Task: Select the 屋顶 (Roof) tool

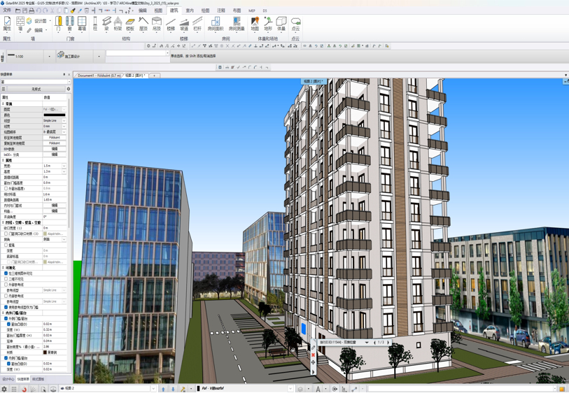Action: (143, 24)
